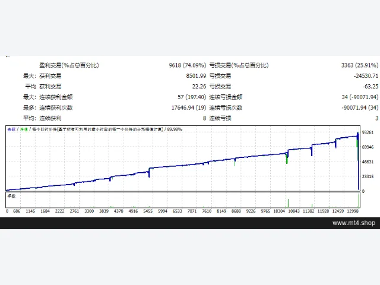This screenshot has width=380, height=285.
Task: Click the average '连续亏损' label
Action: tap(220, 118)
